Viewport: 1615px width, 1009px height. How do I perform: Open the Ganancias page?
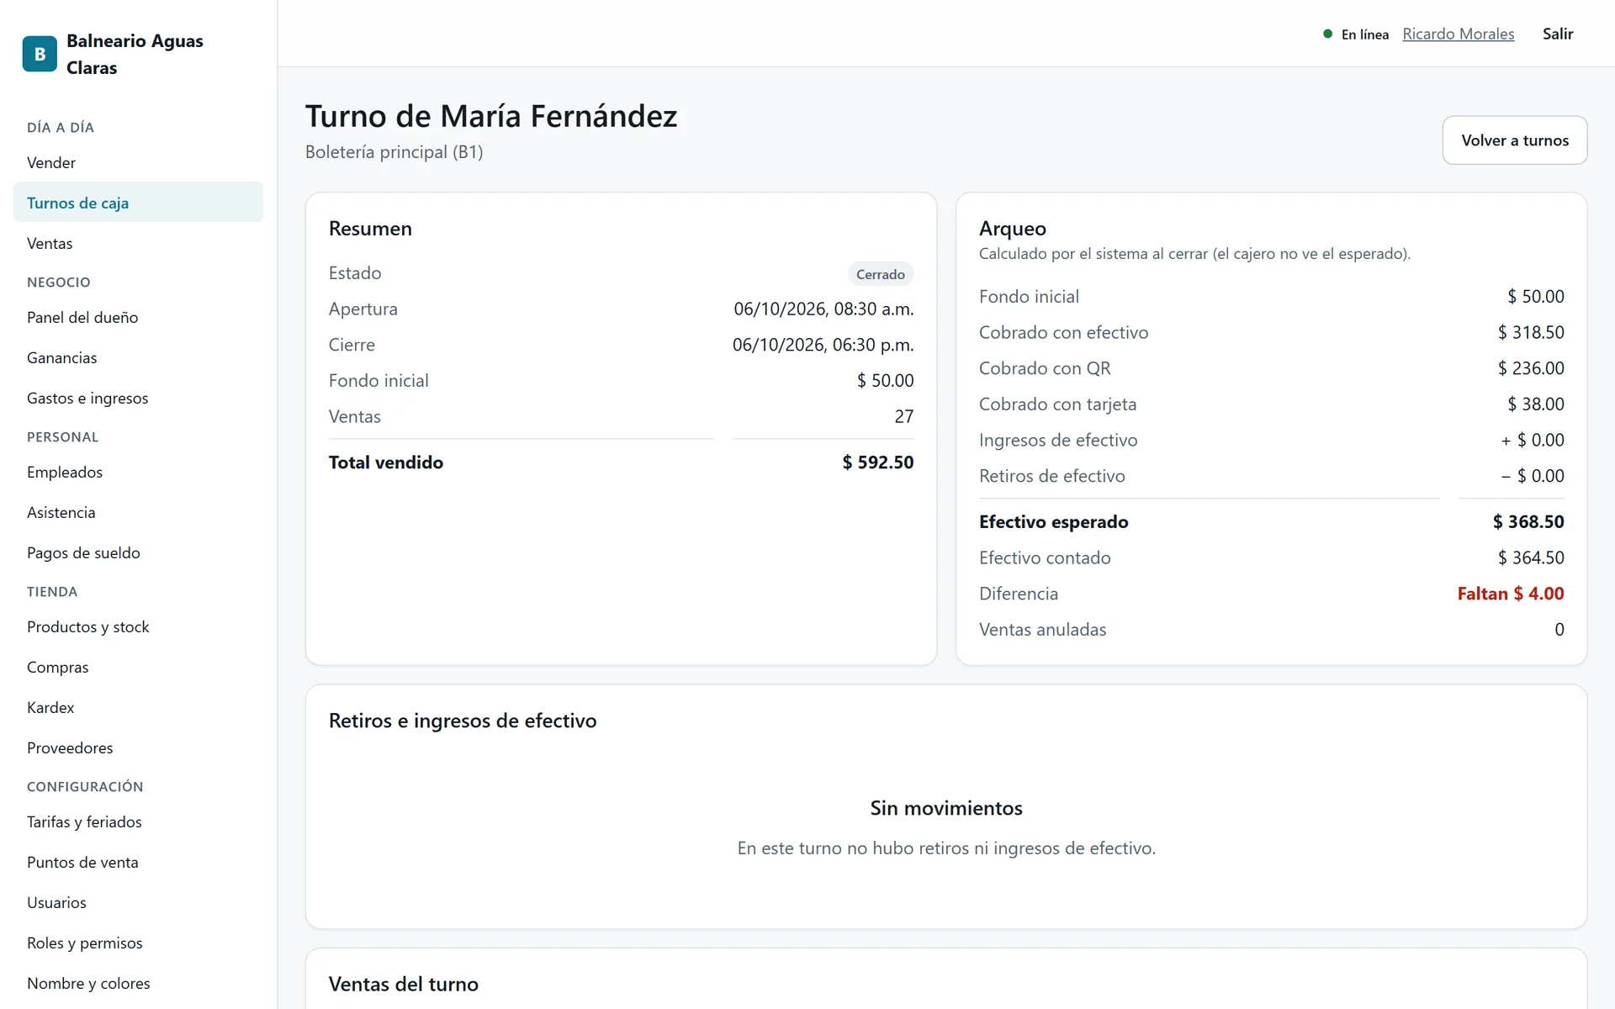pos(138,357)
